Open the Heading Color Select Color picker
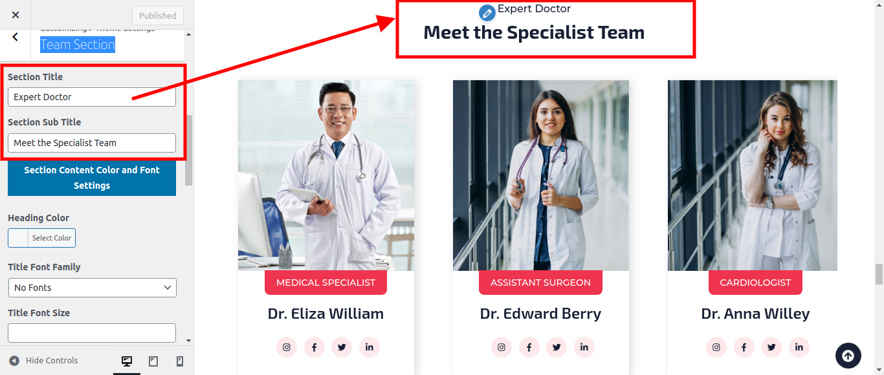Viewport: 884px width, 375px height. [x=41, y=238]
